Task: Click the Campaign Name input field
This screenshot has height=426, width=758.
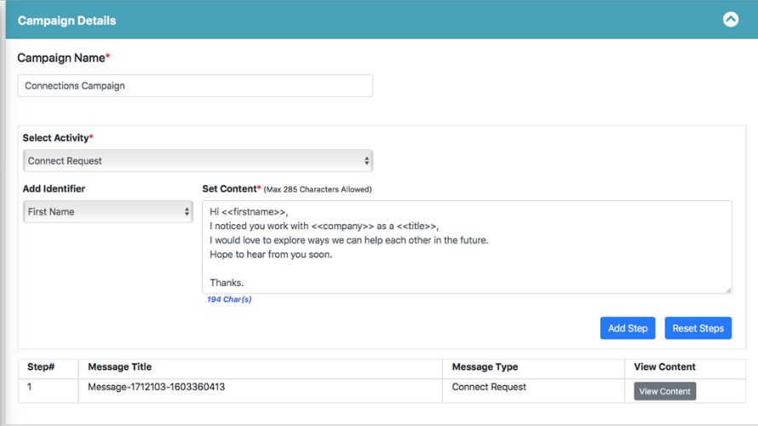Action: click(195, 85)
